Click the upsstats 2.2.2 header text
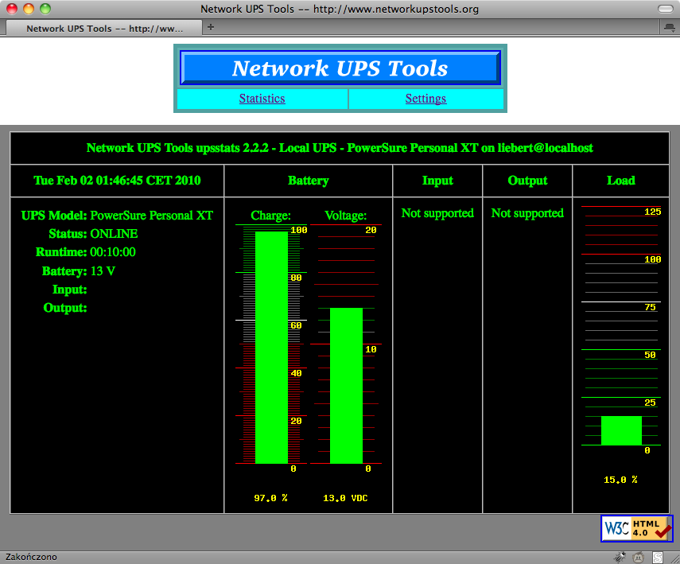The width and height of the screenshot is (680, 564). click(x=340, y=148)
